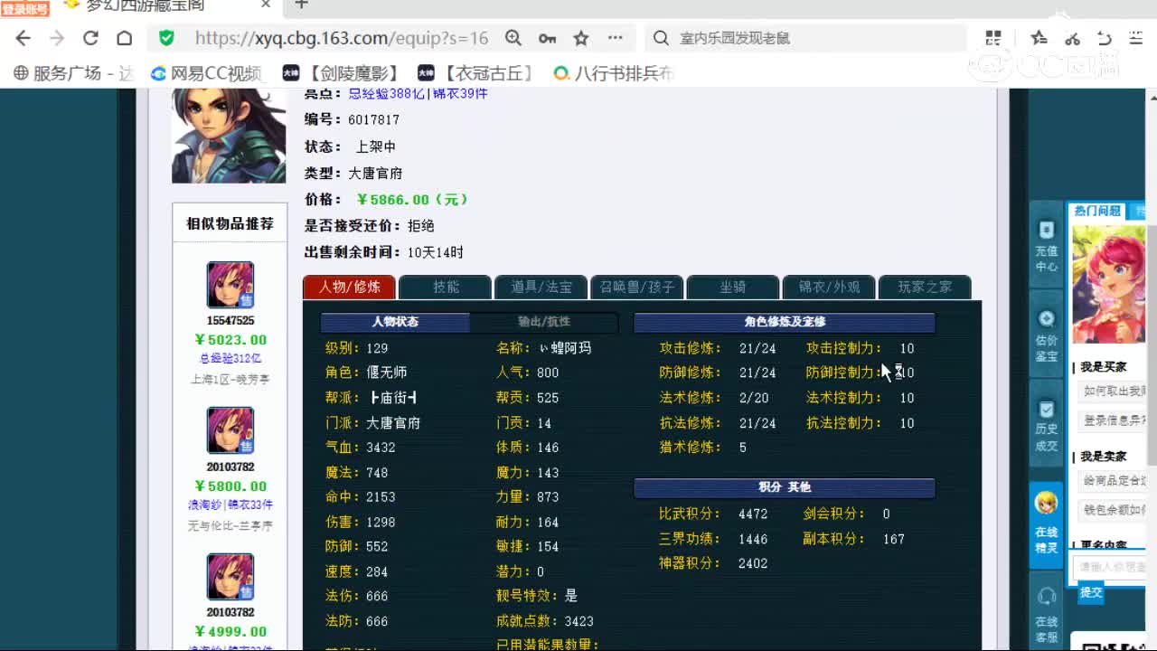Open similar item avatar priced ¥4999.00
Image resolution: width=1157 pixels, height=651 pixels.
tap(230, 576)
